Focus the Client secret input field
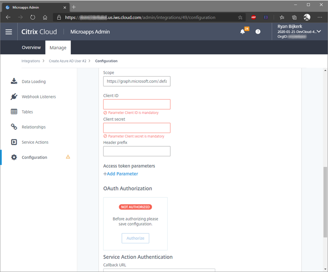 tap(137, 128)
